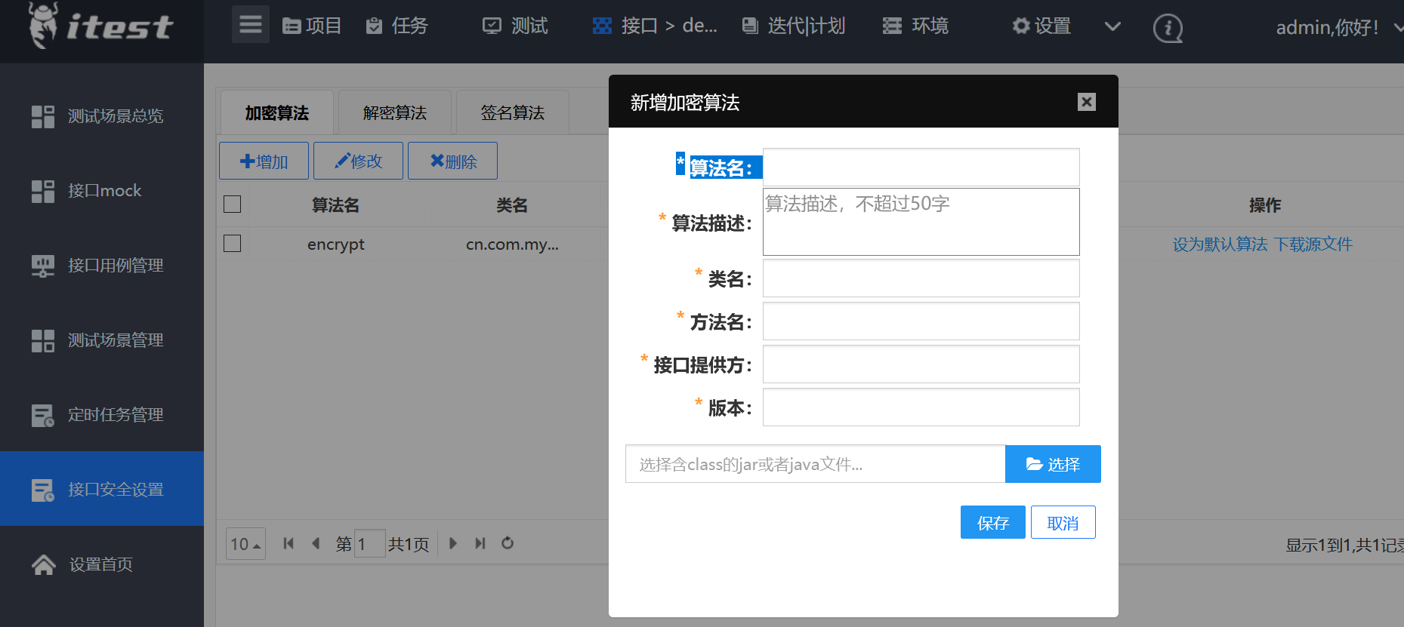The image size is (1404, 627).
Task: Click the 设为默认算法 link
Action: point(1220,244)
